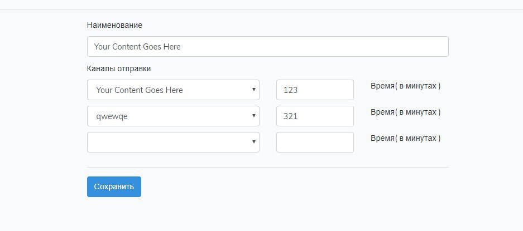This screenshot has height=231, width=523.
Task: Click the empty time-in-minutes field
Action: click(315, 142)
